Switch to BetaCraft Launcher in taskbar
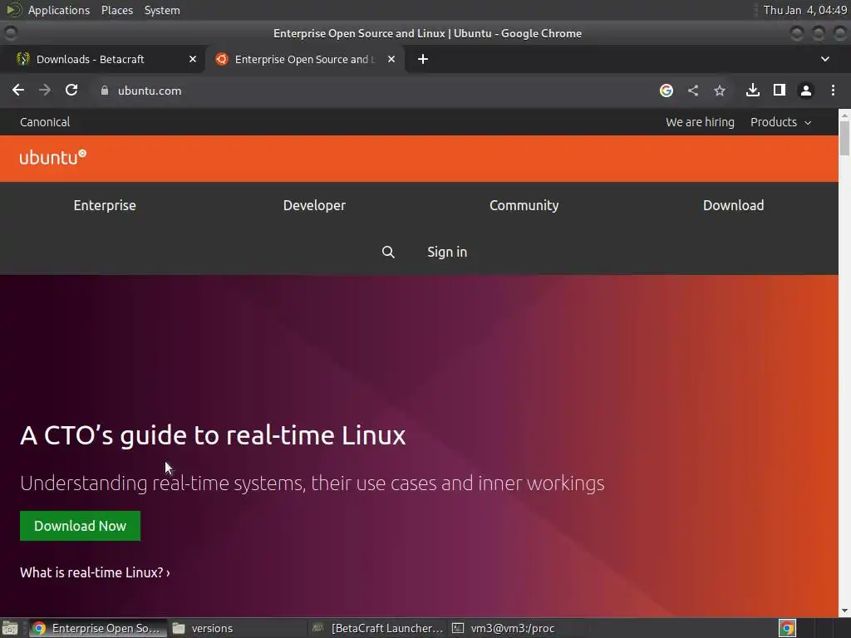The height and width of the screenshot is (638, 851). coord(378,628)
